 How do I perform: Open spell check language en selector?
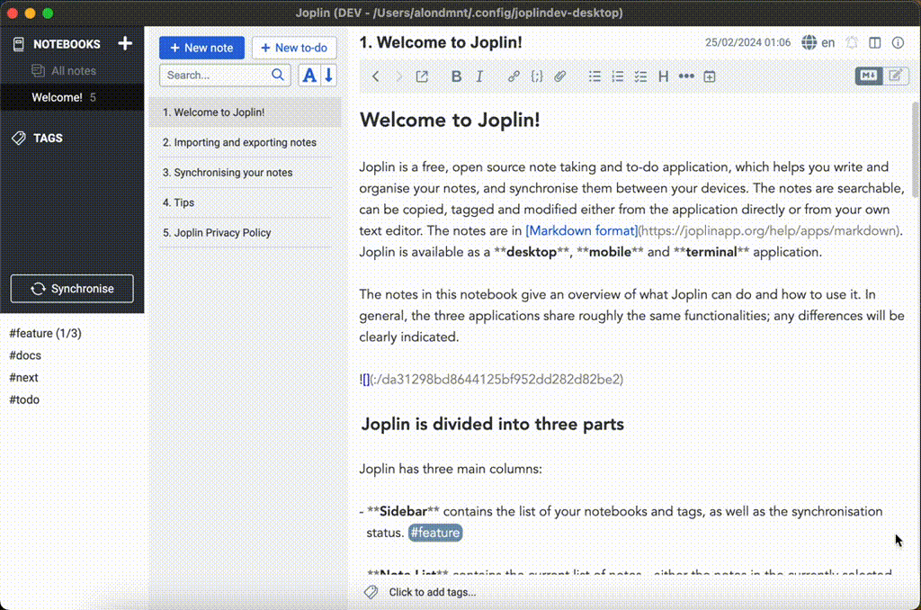tap(818, 42)
